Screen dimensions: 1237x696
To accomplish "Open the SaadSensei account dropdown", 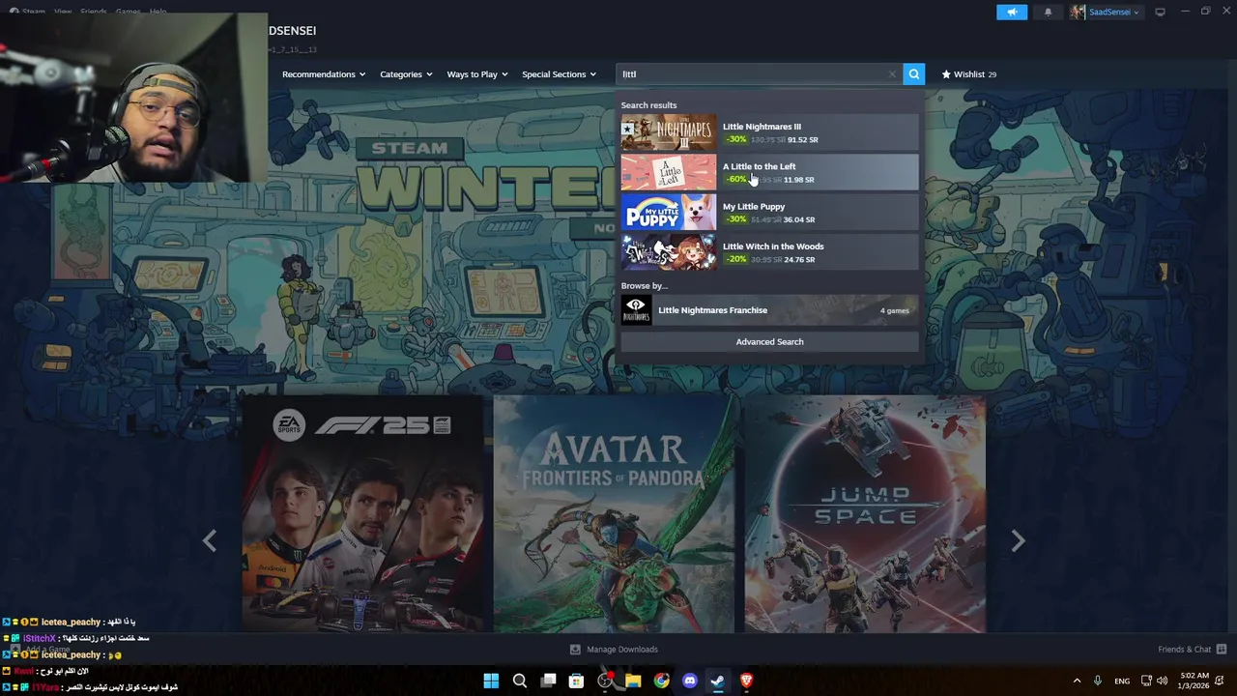I will coord(1114,13).
